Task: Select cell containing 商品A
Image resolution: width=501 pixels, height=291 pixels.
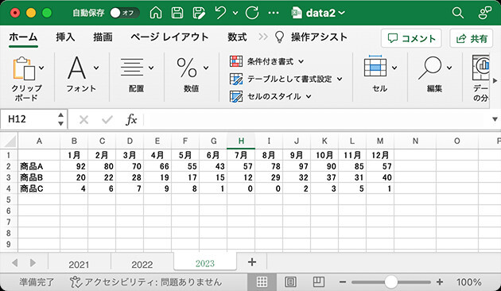Action: [x=39, y=166]
